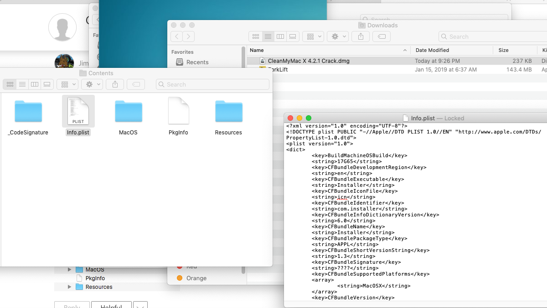Click the com.installer string line
This screenshot has width=547, height=308.
point(359,209)
